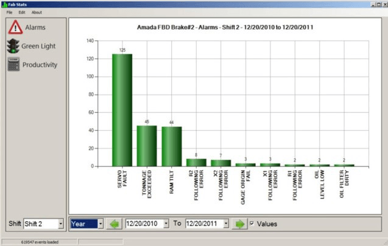Open the File menu
The image size is (388, 246).
(9, 12)
